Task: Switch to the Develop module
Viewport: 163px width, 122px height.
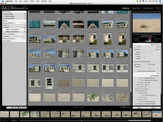Action: [x=136, y=8]
